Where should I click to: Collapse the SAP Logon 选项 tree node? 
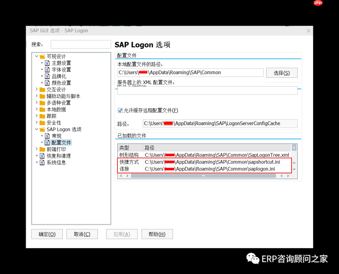[x=36, y=129]
